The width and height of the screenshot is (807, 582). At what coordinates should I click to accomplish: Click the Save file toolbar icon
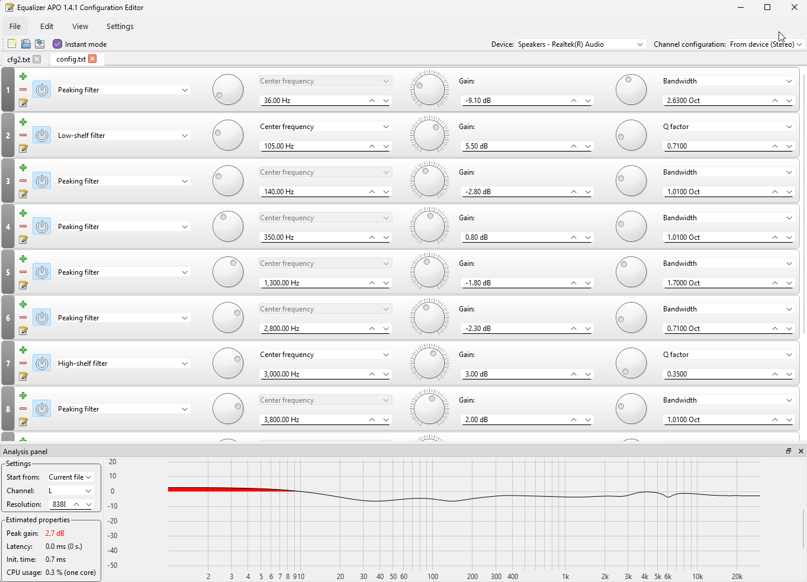(40, 44)
